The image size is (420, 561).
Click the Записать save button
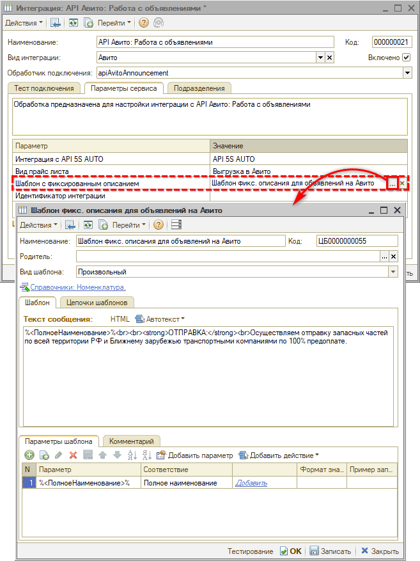coord(330,551)
